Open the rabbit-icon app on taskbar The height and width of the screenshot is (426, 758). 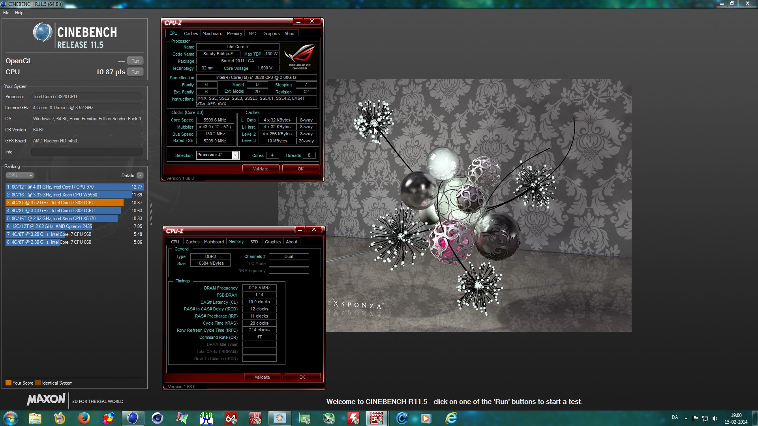click(59, 418)
